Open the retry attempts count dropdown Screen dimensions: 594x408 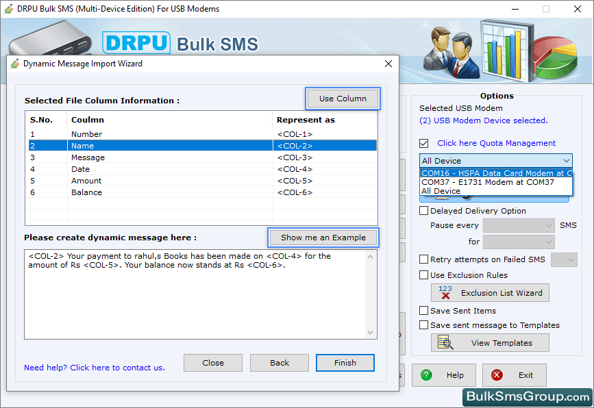(564, 259)
